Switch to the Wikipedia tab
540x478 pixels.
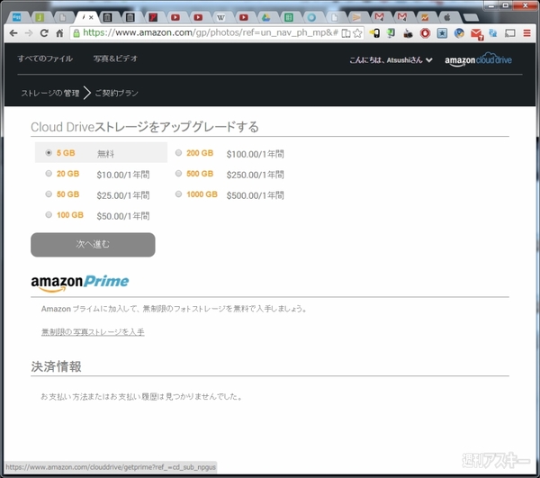pyautogui.click(x=220, y=17)
